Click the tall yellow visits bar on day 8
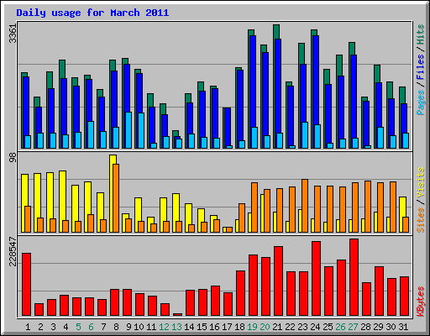 [113, 193]
